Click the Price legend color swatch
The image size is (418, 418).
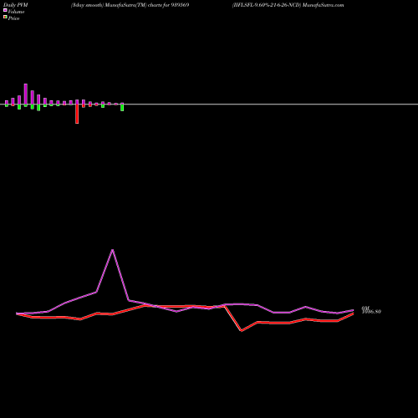[5, 17]
